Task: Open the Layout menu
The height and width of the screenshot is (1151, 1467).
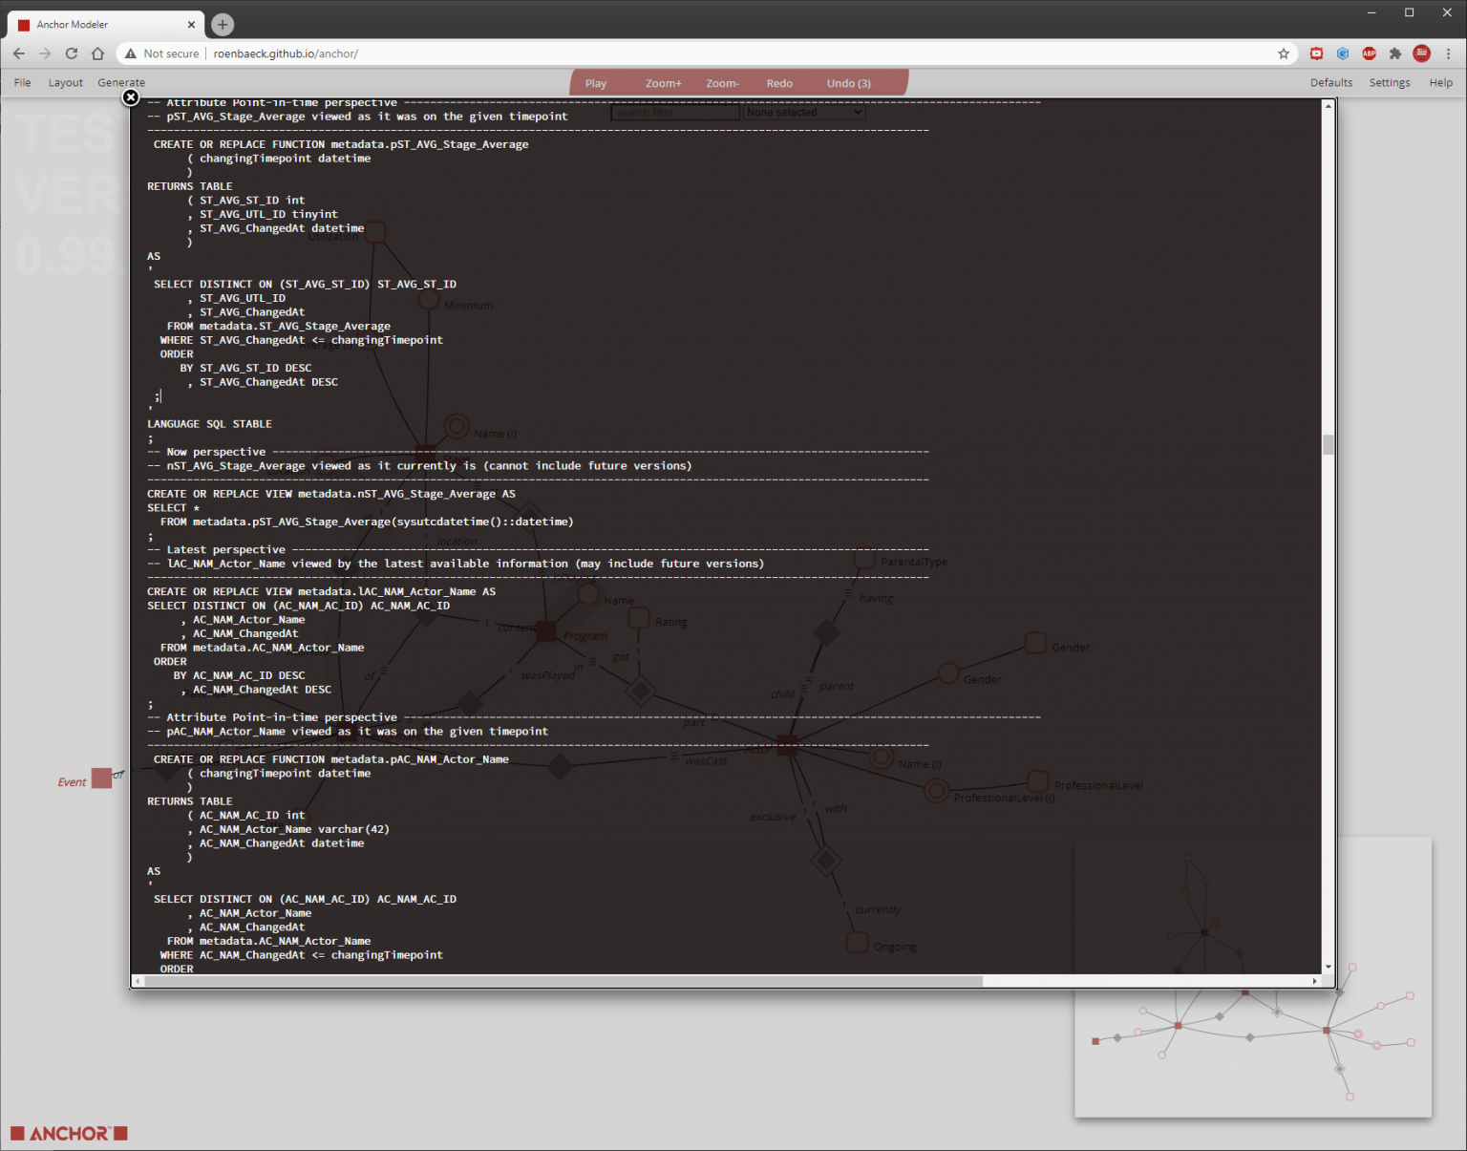Action: pos(65,83)
